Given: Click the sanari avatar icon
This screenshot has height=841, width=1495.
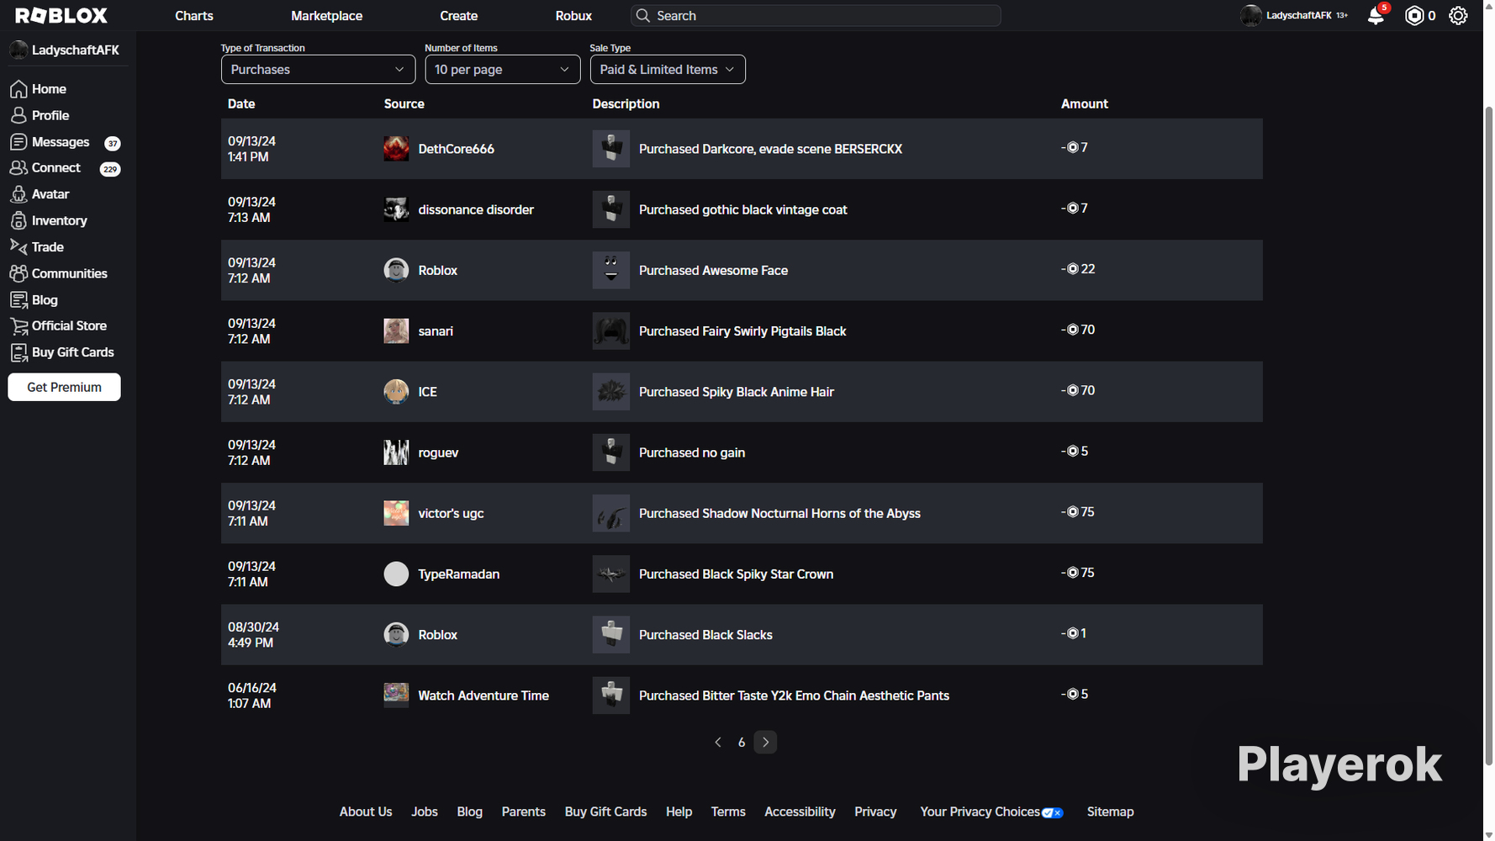Looking at the screenshot, I should pyautogui.click(x=396, y=331).
